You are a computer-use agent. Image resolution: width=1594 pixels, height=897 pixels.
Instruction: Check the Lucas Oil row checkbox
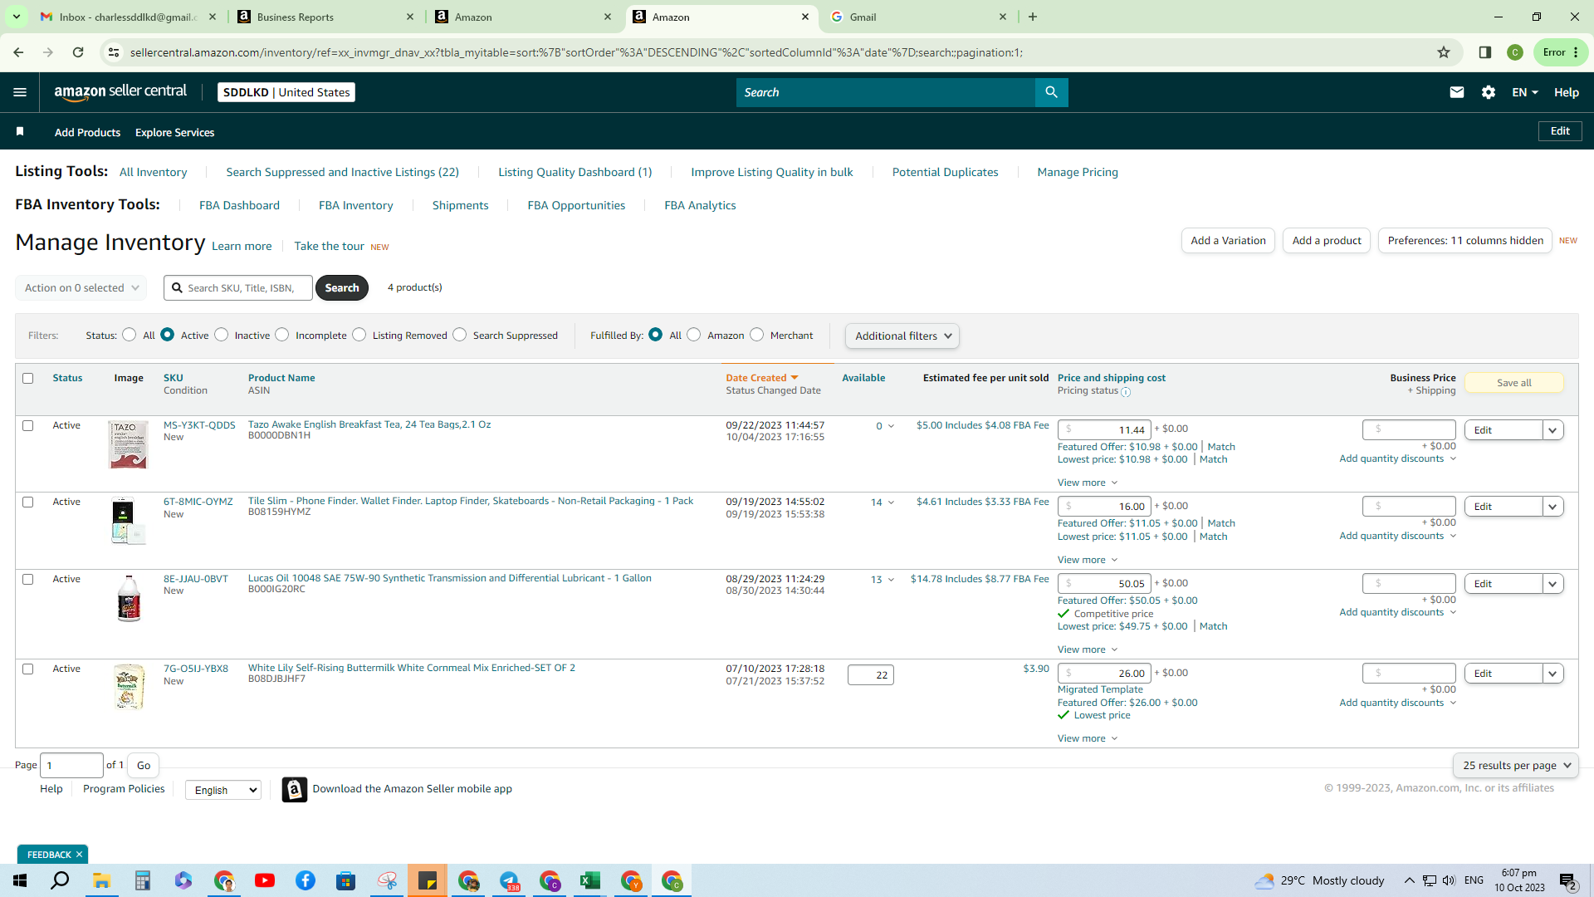pyautogui.click(x=27, y=579)
